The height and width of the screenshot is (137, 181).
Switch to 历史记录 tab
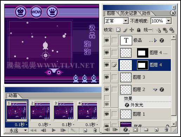click(129, 13)
